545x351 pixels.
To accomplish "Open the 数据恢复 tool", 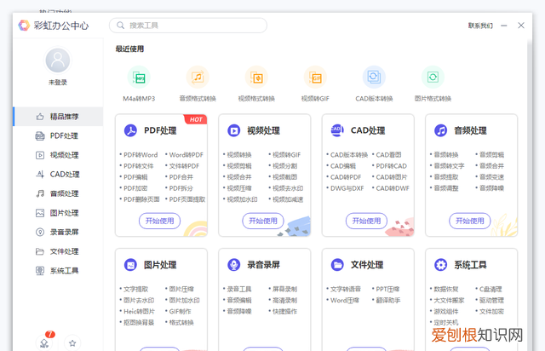I will (446, 289).
